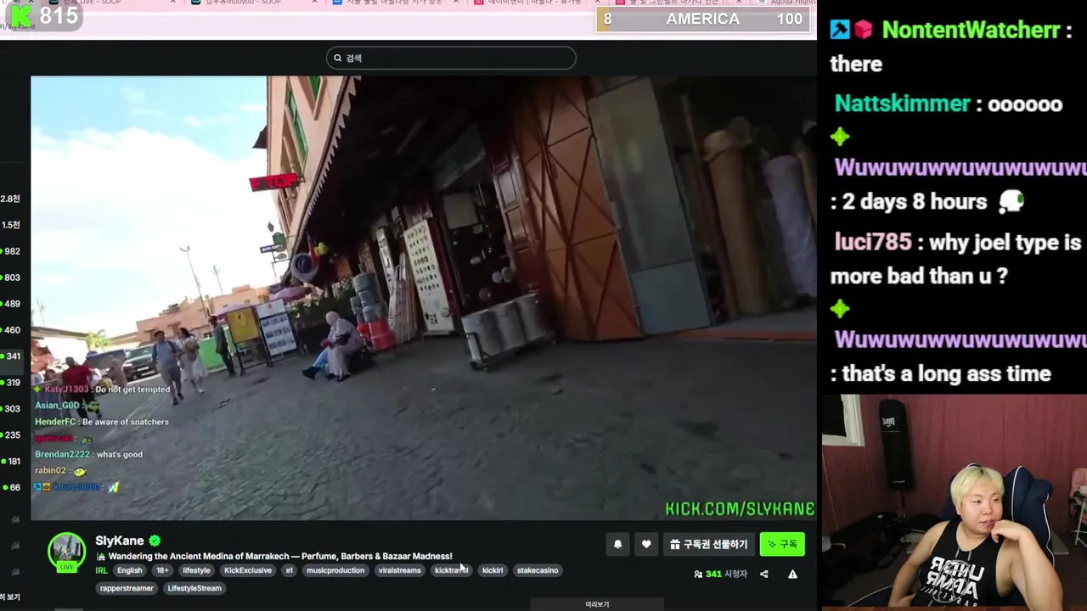Viewport: 1087px width, 611px height.
Task: Click NontentWatcherr username in chat overlay
Action: click(x=971, y=31)
